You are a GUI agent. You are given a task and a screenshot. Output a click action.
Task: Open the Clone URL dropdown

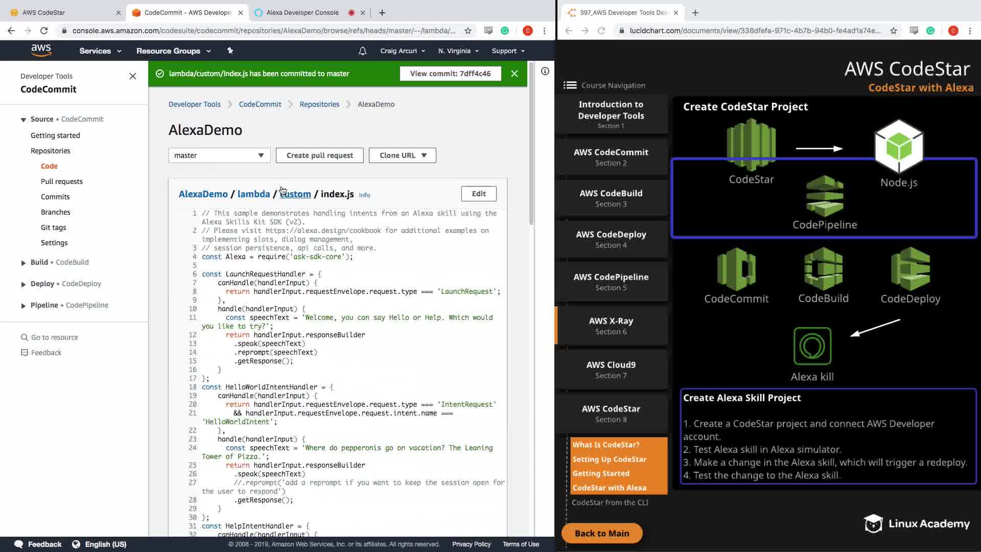402,155
